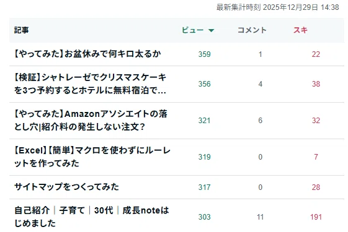Click the 359 view count
The width and height of the screenshot is (348, 232).
(205, 54)
